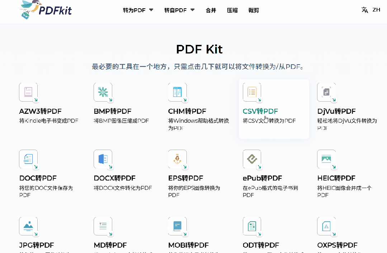387x253 pixels.
Task: Open the MD to PDF icon
Action: coord(103,226)
